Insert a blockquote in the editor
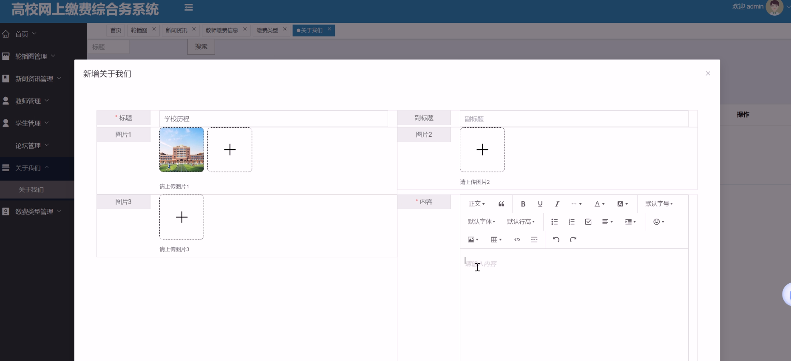The image size is (791, 361). (502, 204)
